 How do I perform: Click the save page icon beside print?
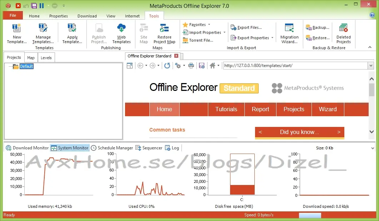coord(202,66)
